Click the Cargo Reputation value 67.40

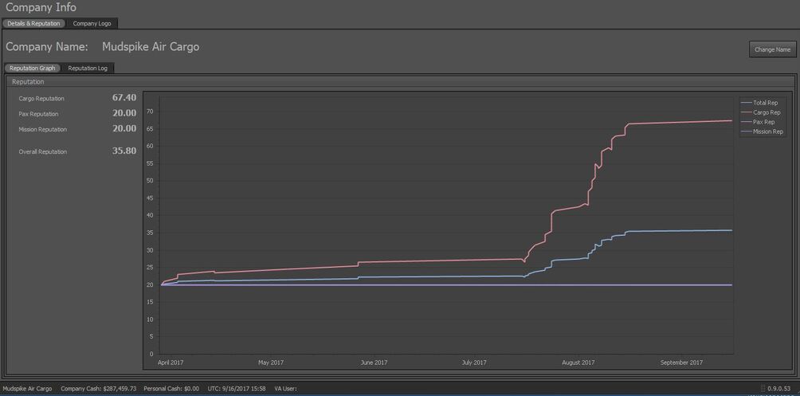coord(124,98)
